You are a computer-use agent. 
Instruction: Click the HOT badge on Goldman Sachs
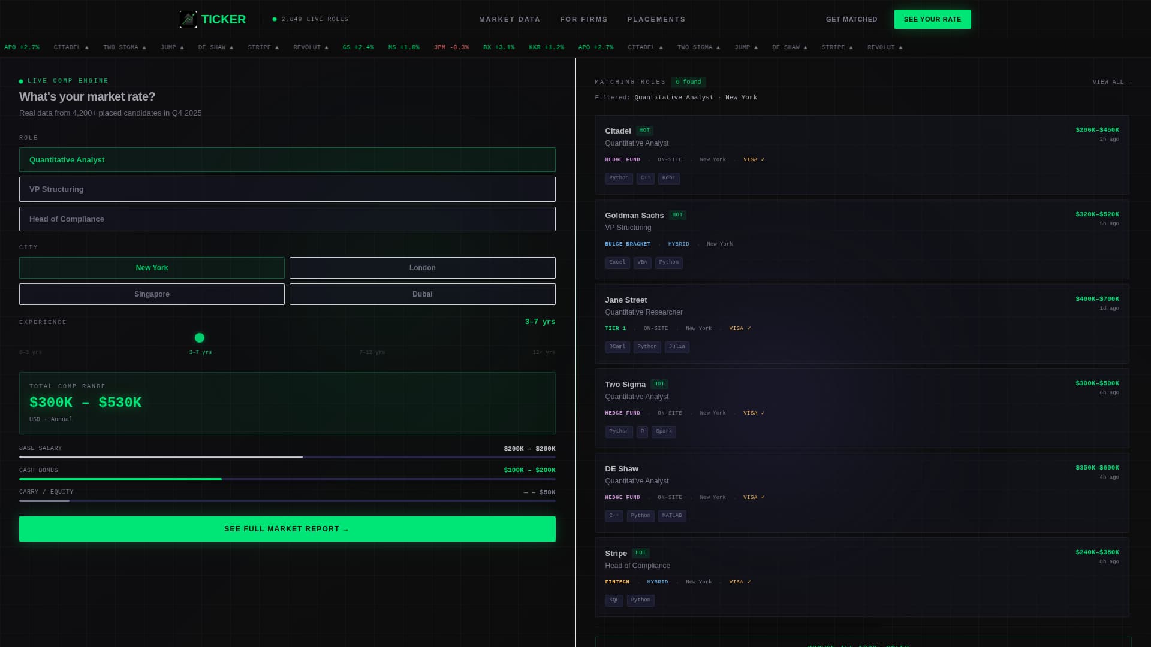click(x=677, y=215)
